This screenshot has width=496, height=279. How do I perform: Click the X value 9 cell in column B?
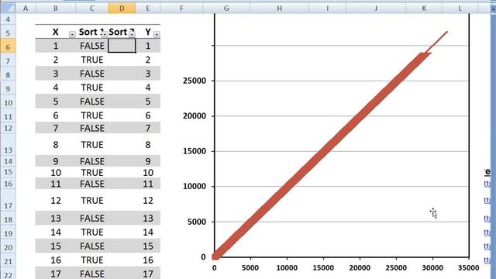(56, 161)
